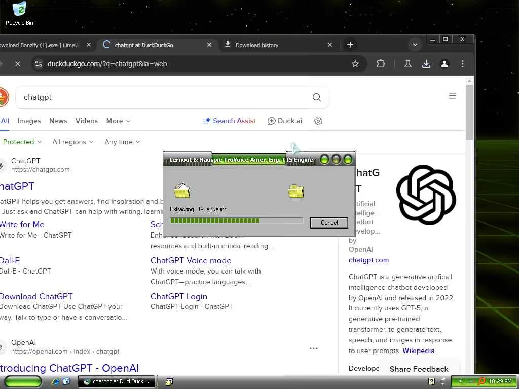Bookmark this page with the star icon
Image resolution: width=519 pixels, height=389 pixels.
355,64
